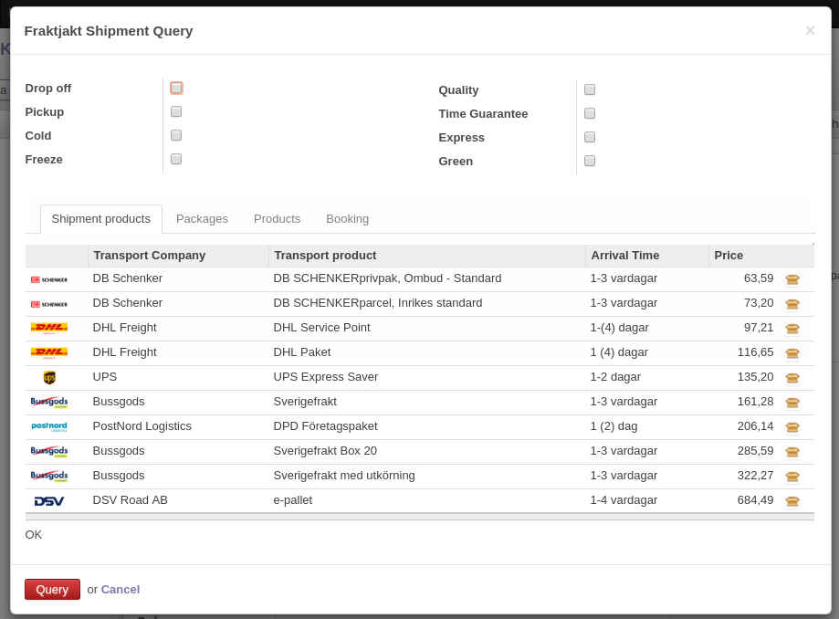Close the Fraktjakt Shipment Query dialog
This screenshot has height=619, width=839.
click(810, 30)
